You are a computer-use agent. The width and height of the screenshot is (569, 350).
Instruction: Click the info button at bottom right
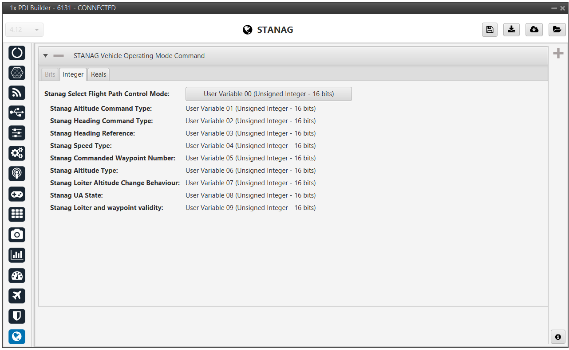[558, 337]
